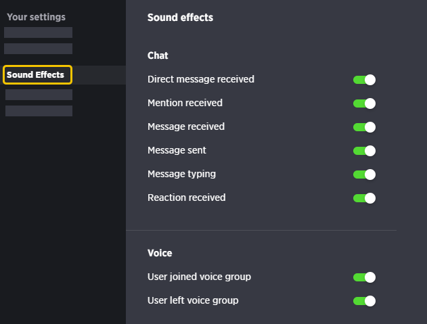Screen dimensions: 427x324
Task: Select the sidebar item just below Sound Effects
Action: click(x=39, y=95)
